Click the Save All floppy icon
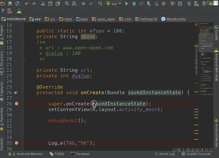 point(10,4)
